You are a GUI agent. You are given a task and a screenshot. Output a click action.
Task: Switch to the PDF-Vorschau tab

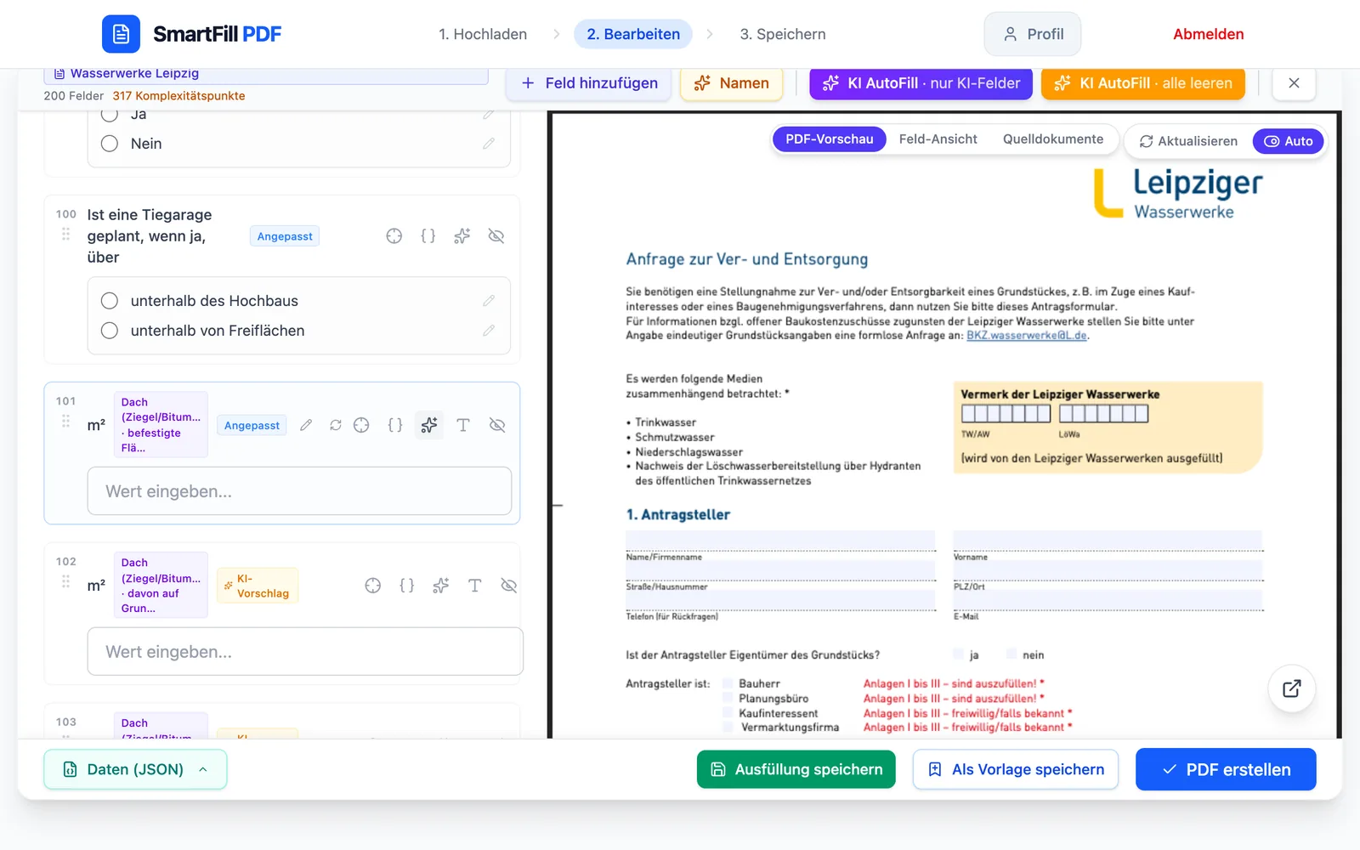tap(830, 139)
